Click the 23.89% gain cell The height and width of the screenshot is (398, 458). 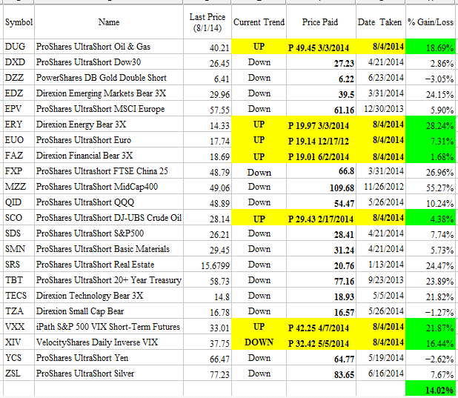tap(431, 280)
